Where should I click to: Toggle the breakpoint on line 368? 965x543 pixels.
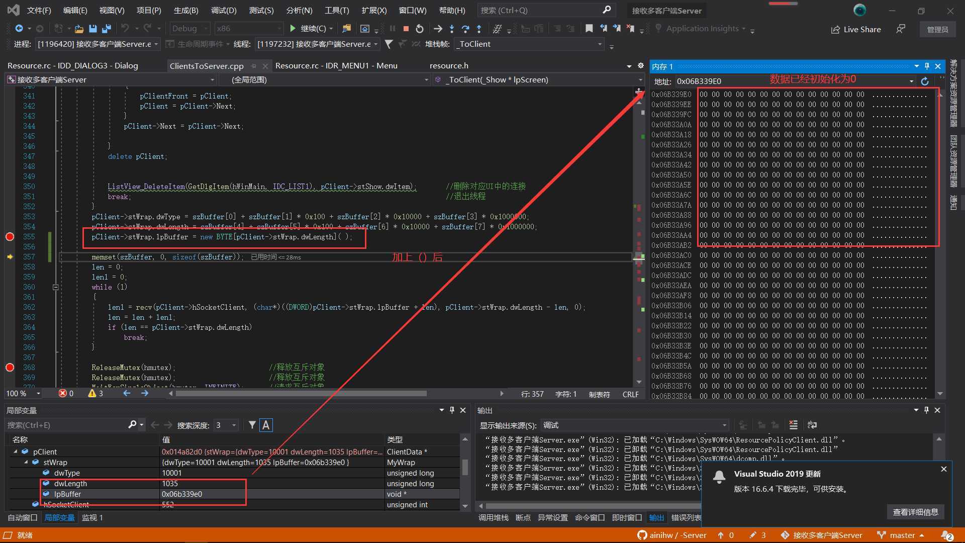(10, 367)
